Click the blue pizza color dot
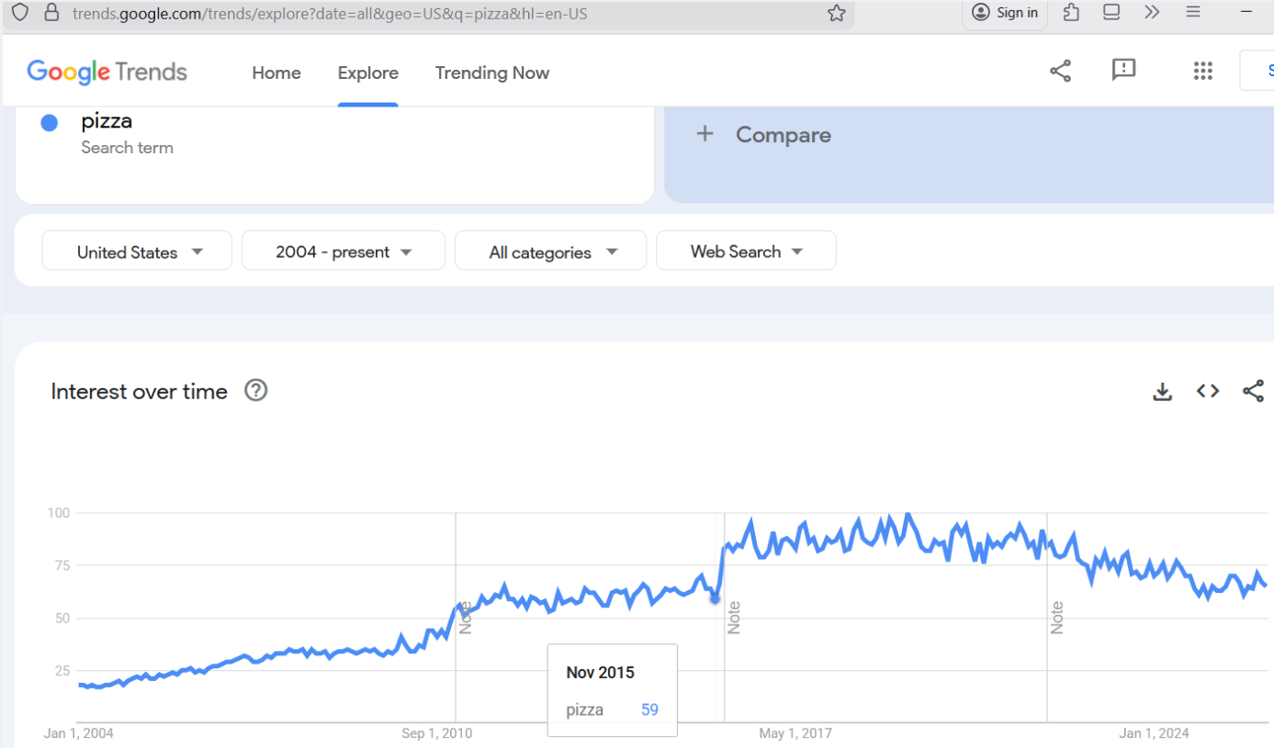This screenshot has width=1274, height=748. pos(50,123)
